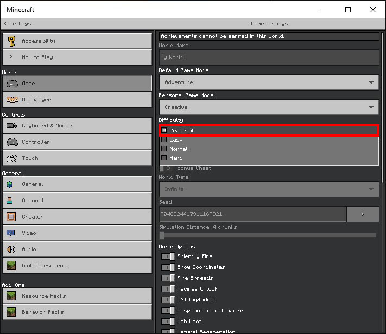Choose Peaceful in the difficulty list
Image resolution: width=386 pixels, height=334 pixels.
pos(181,131)
